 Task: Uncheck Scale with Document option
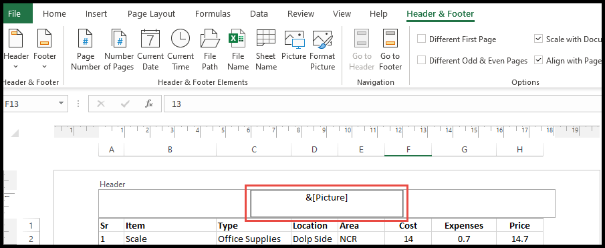[539, 39]
